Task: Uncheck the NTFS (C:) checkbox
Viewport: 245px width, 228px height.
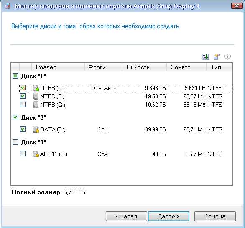Action: pyautogui.click(x=23, y=88)
